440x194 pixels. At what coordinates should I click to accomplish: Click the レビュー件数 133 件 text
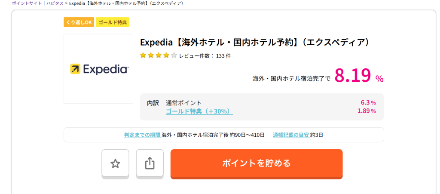pos(205,55)
